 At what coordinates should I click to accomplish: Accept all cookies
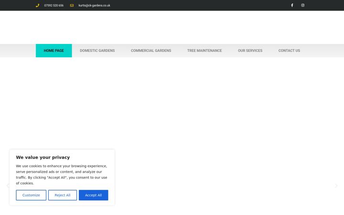click(94, 195)
